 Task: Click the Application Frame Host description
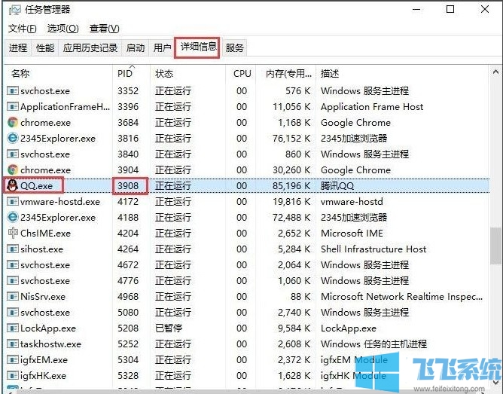point(372,107)
